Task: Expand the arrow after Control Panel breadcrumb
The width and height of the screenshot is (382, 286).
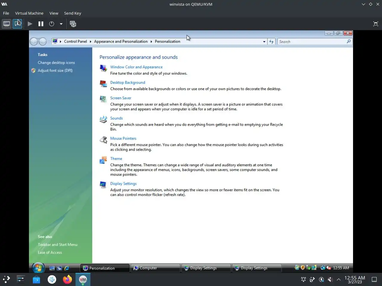Action: 90,41
